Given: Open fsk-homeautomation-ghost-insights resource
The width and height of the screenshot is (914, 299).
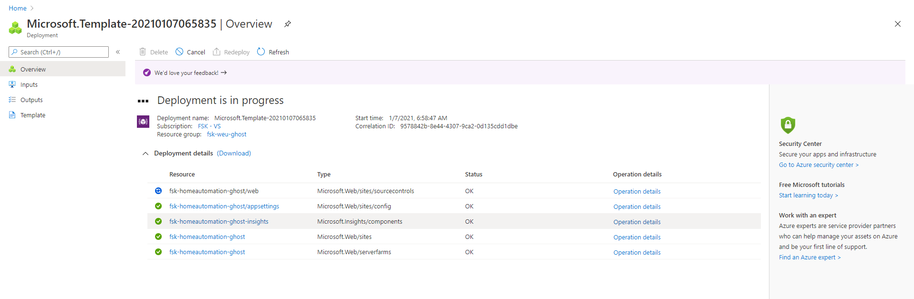Looking at the screenshot, I should point(219,222).
